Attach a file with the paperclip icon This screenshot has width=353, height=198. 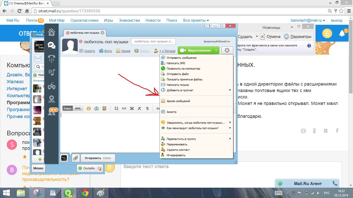point(76,158)
